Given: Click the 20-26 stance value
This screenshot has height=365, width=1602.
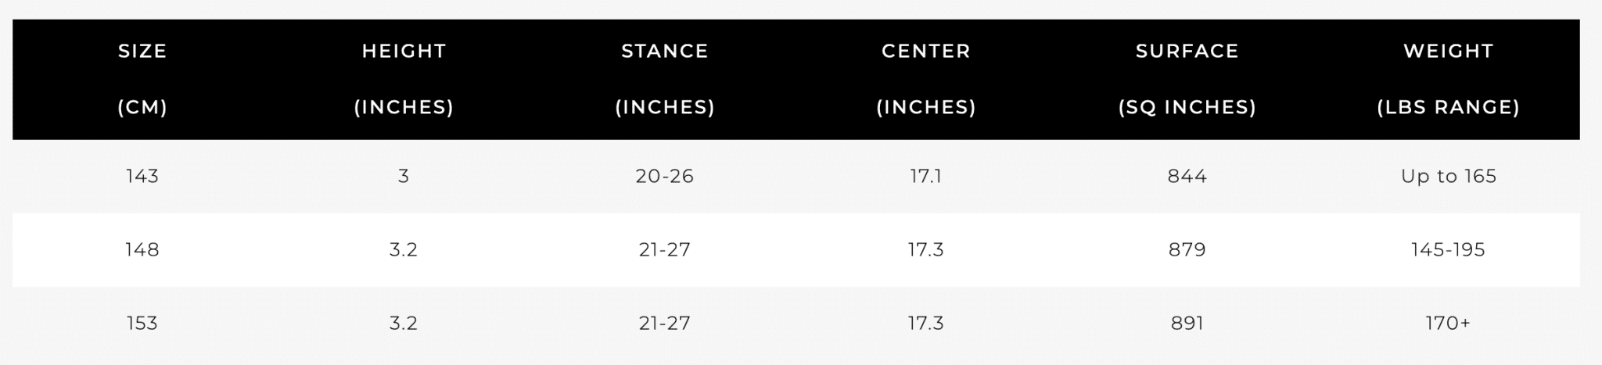Looking at the screenshot, I should (x=665, y=176).
